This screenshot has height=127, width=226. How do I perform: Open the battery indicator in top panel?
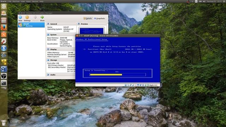[x=200, y=1]
